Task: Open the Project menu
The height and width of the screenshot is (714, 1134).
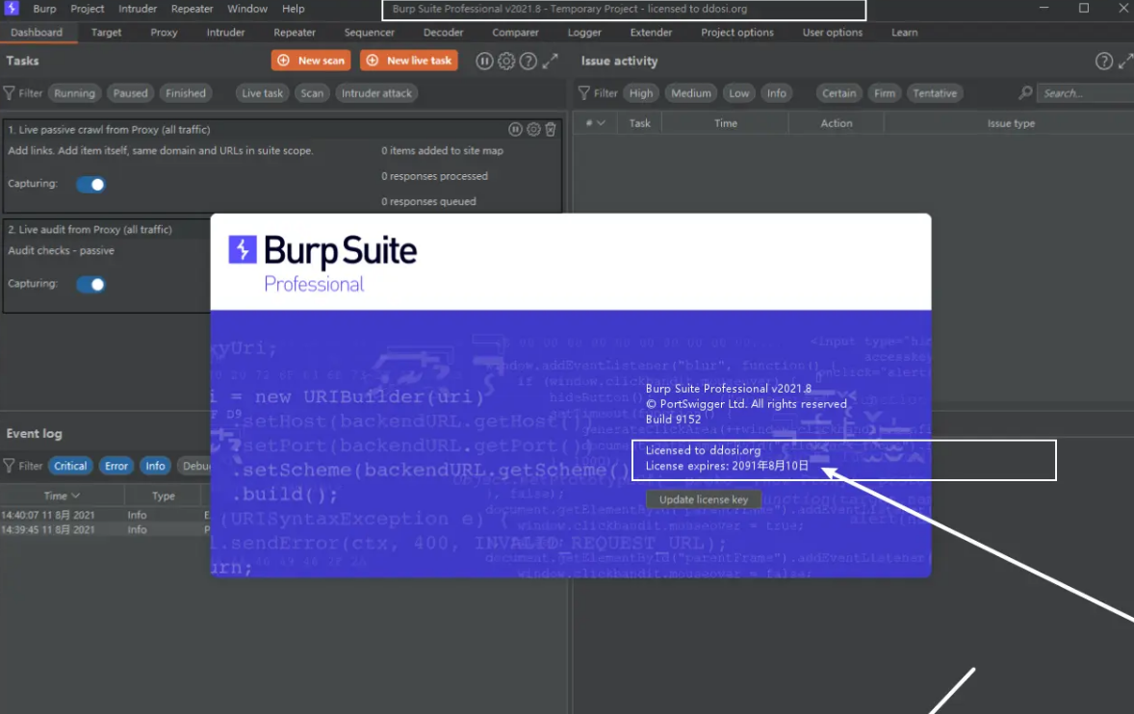Action: (x=88, y=9)
